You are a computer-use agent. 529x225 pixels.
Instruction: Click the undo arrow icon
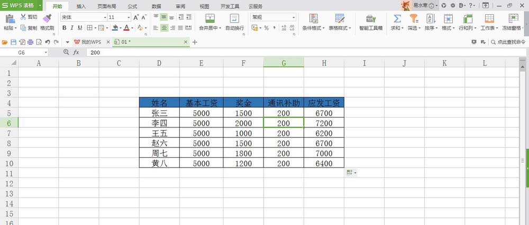click(x=48, y=42)
